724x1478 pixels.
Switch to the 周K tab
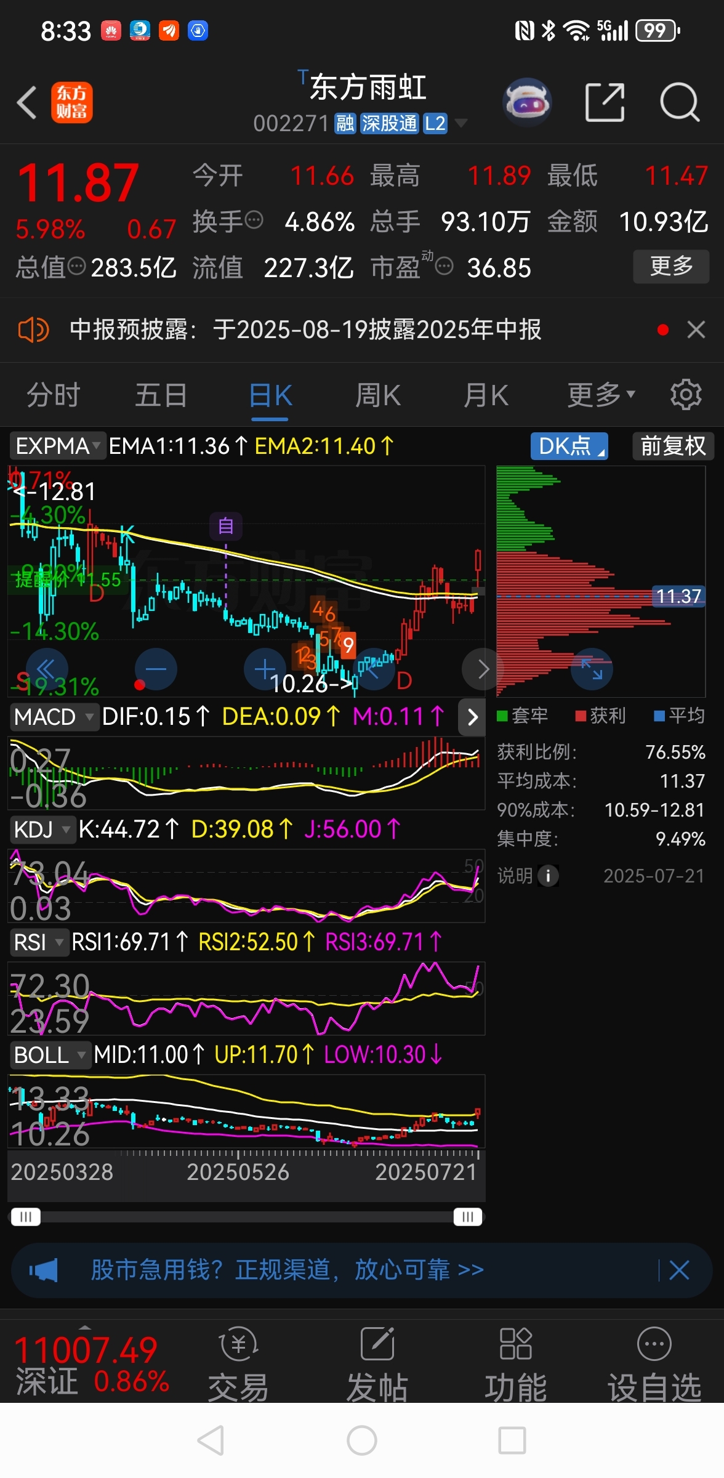pyautogui.click(x=378, y=395)
